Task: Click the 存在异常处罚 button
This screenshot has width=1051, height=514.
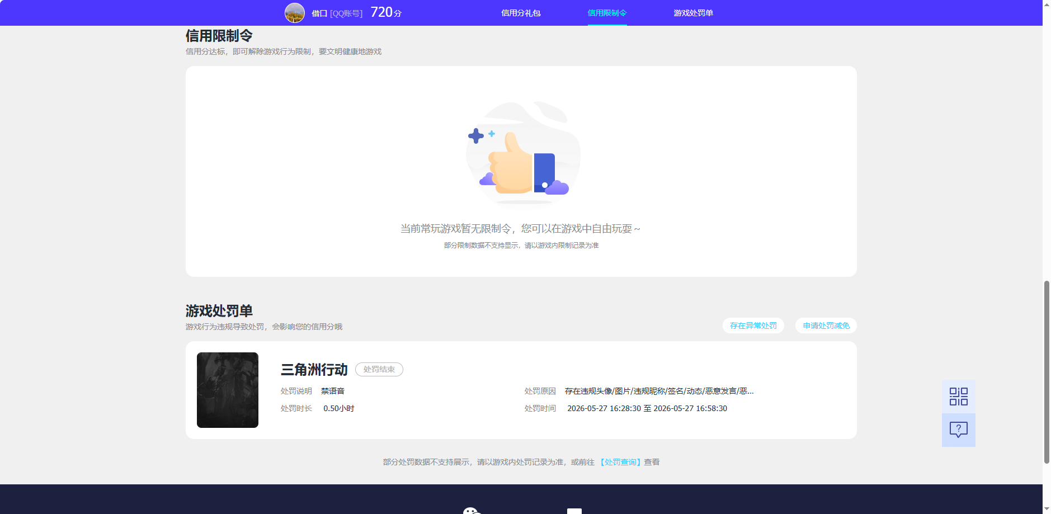Action: click(753, 326)
